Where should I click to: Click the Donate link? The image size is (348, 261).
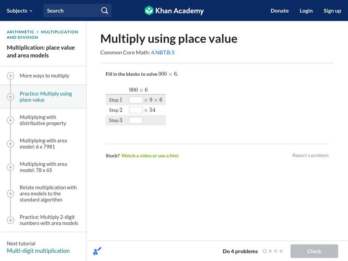pos(279,10)
